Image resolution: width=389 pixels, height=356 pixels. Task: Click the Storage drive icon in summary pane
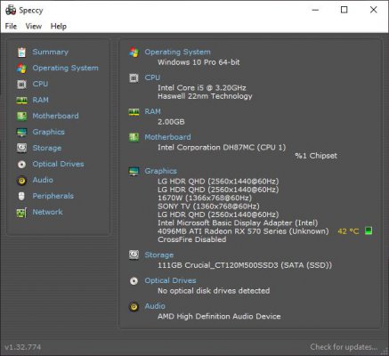click(x=134, y=255)
